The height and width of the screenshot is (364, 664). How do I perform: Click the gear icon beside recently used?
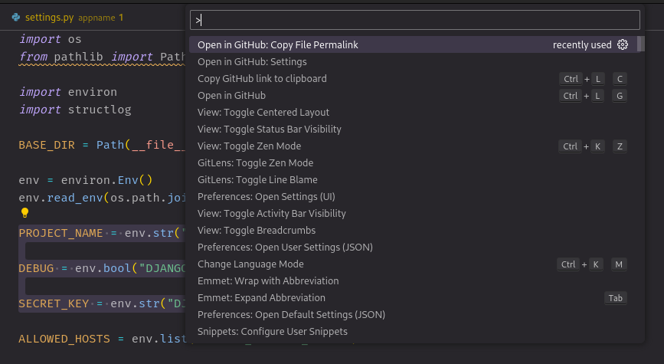(623, 44)
